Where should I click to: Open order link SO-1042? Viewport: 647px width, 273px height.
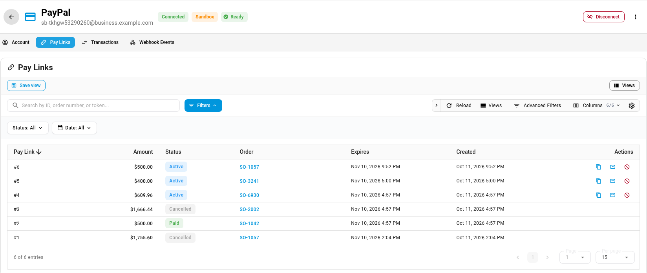[x=249, y=224]
